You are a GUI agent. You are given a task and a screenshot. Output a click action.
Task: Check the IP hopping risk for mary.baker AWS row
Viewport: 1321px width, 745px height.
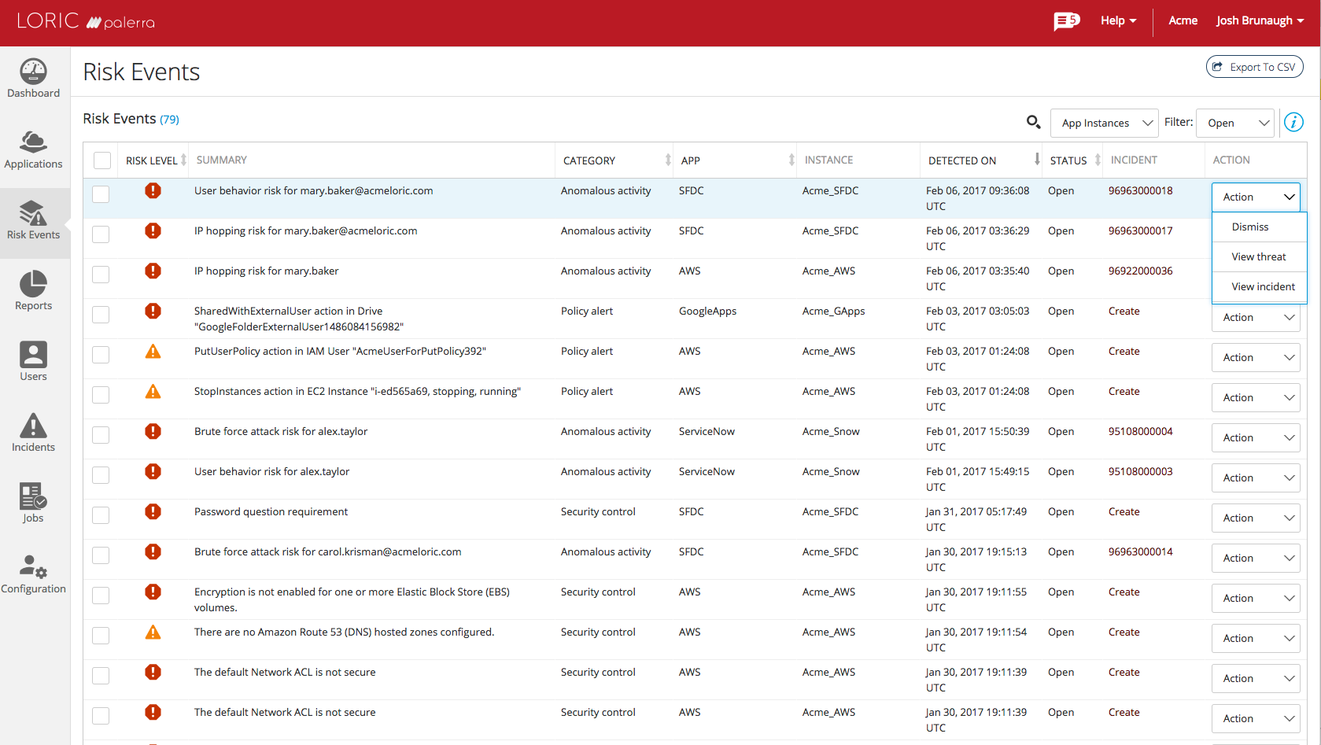click(101, 275)
